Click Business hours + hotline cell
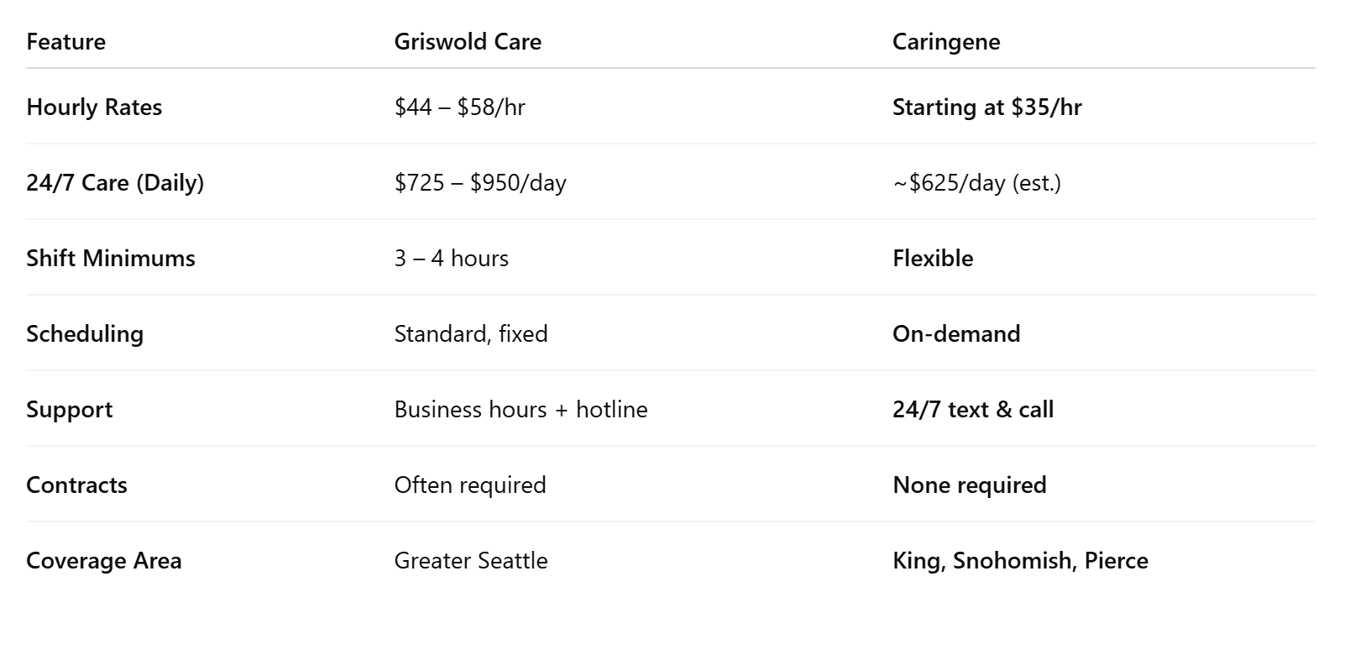This screenshot has height=655, width=1371. (x=521, y=410)
